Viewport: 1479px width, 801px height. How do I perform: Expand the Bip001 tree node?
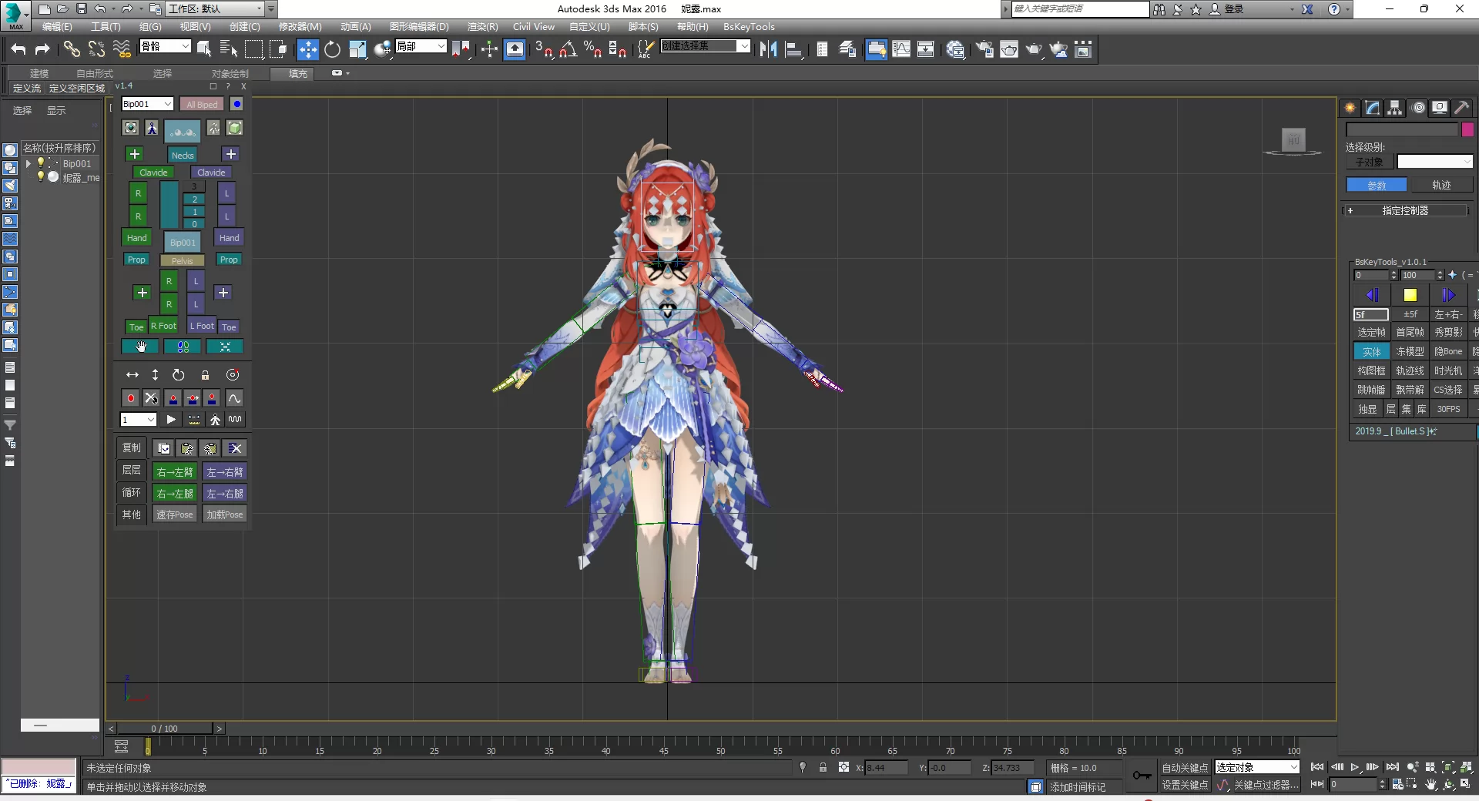[x=29, y=163]
